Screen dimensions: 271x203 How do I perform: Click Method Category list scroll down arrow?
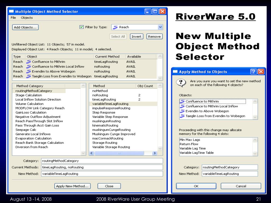[83, 153]
